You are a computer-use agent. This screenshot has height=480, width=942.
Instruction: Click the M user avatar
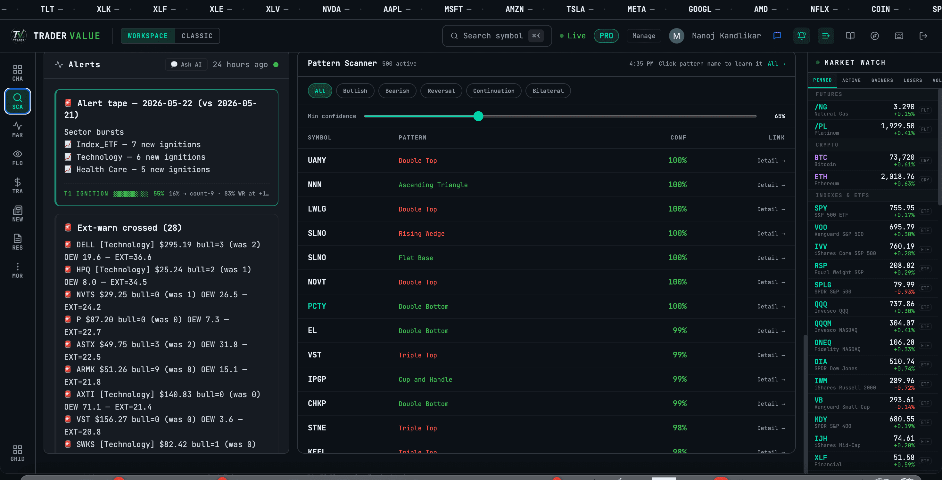(x=676, y=36)
